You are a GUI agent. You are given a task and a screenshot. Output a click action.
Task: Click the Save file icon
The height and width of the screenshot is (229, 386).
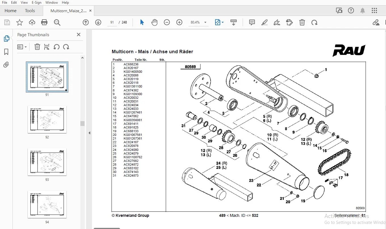tap(7, 22)
